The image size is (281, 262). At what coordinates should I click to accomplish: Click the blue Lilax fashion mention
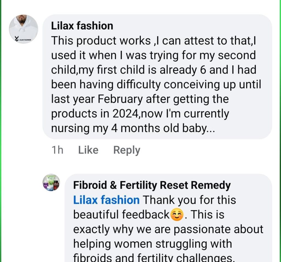tap(106, 200)
